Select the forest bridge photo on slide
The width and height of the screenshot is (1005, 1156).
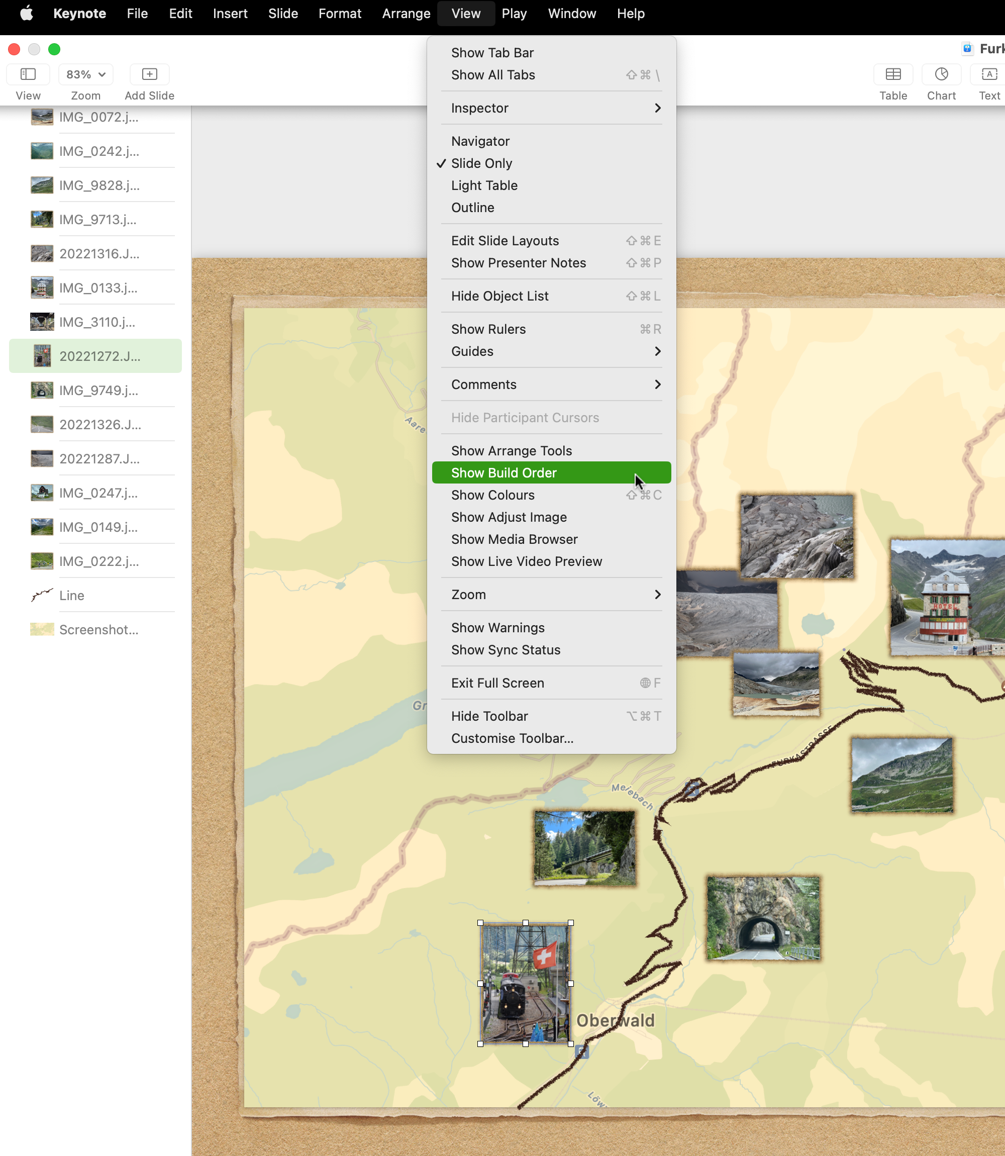[584, 848]
